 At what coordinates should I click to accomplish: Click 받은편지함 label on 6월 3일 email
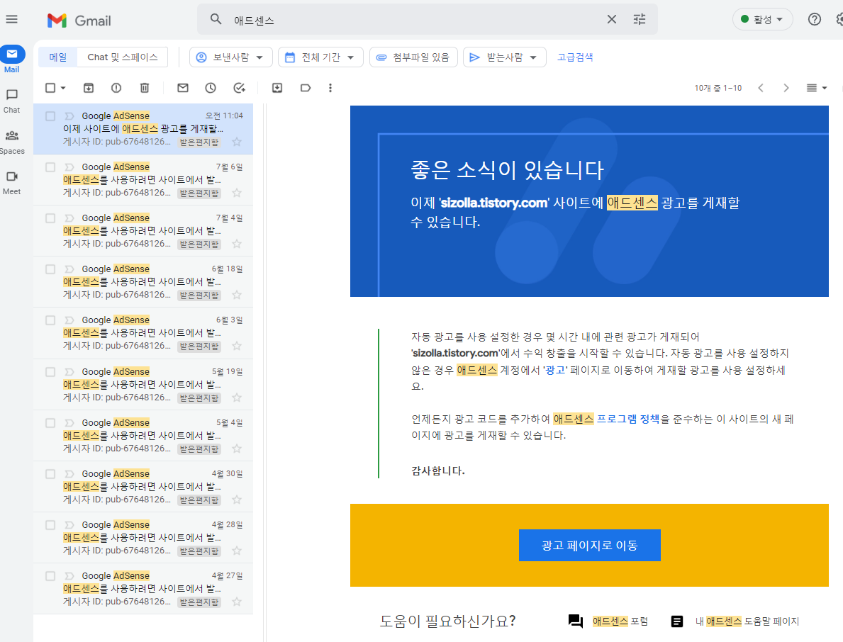(x=199, y=347)
